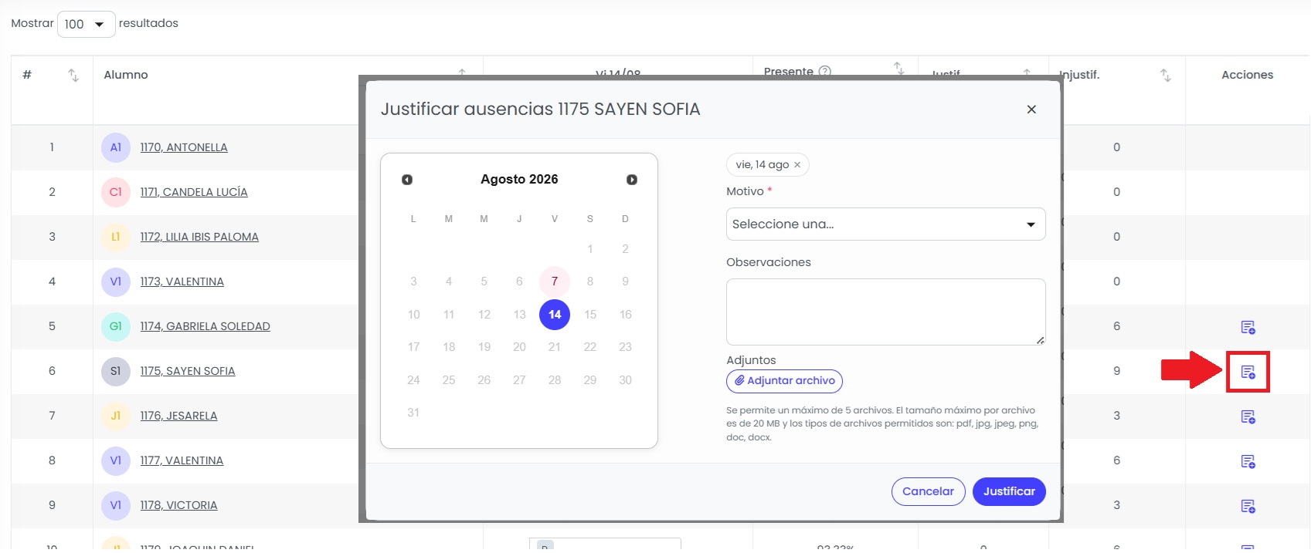This screenshot has width=1311, height=553.
Task: Click the Acciones column header
Action: [1247, 75]
